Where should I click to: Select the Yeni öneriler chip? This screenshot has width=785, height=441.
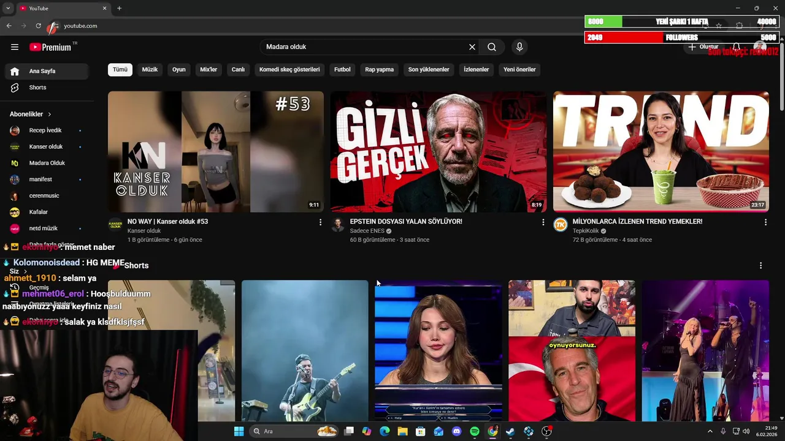click(519, 69)
